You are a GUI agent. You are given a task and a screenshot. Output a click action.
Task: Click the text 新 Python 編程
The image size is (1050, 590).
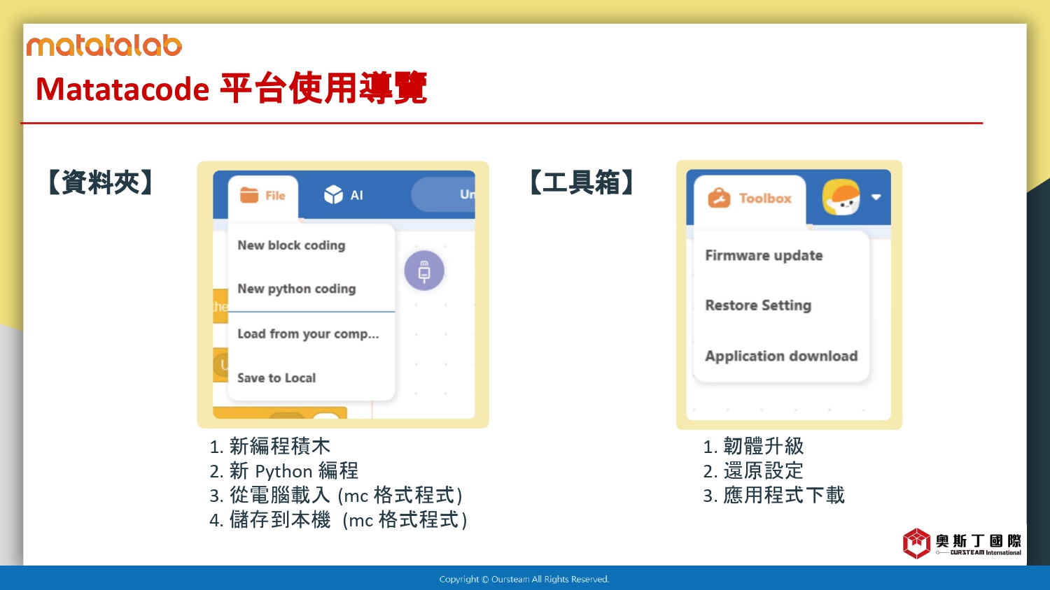tap(294, 470)
